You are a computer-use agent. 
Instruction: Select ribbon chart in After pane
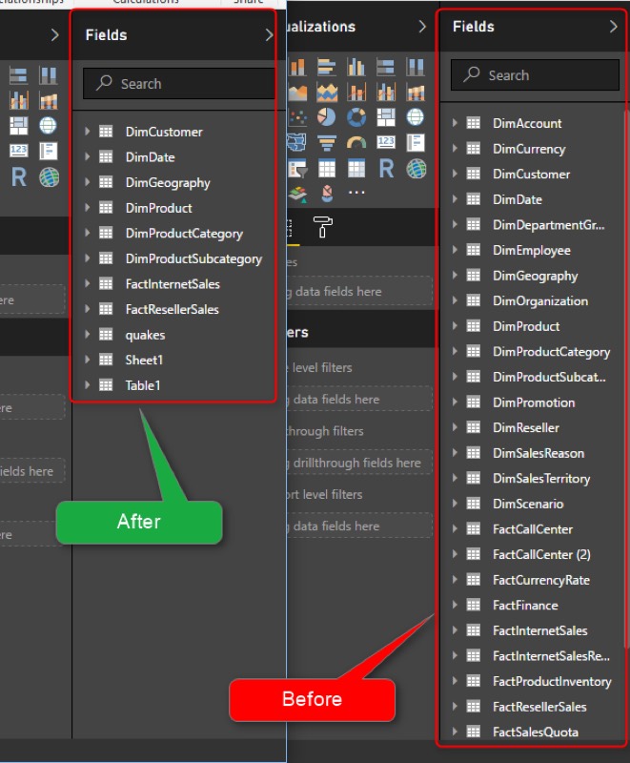49,100
